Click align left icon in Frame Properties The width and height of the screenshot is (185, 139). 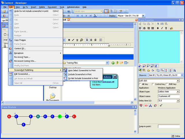[140, 28]
